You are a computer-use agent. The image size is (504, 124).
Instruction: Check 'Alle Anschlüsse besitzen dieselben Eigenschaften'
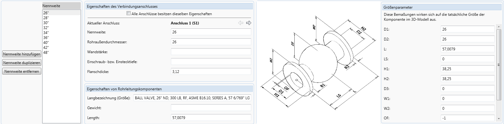[x=128, y=13]
